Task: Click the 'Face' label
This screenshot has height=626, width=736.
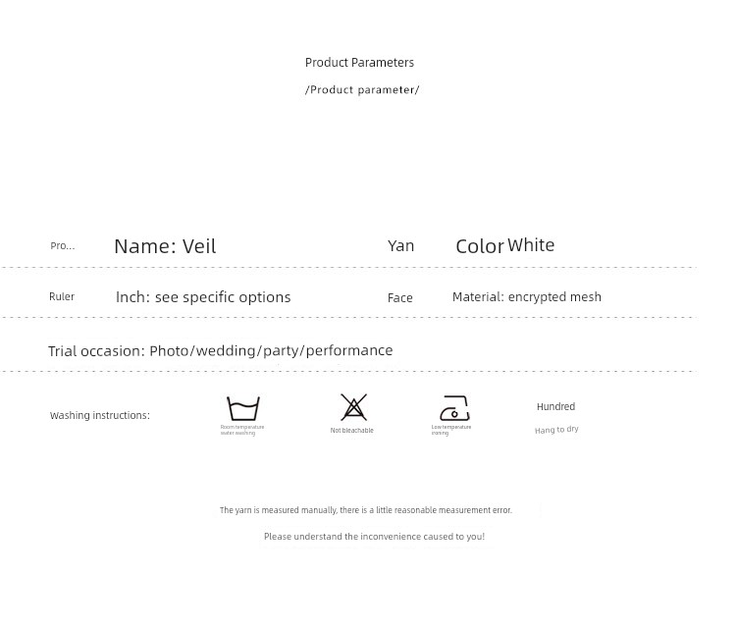Action: pyautogui.click(x=399, y=298)
